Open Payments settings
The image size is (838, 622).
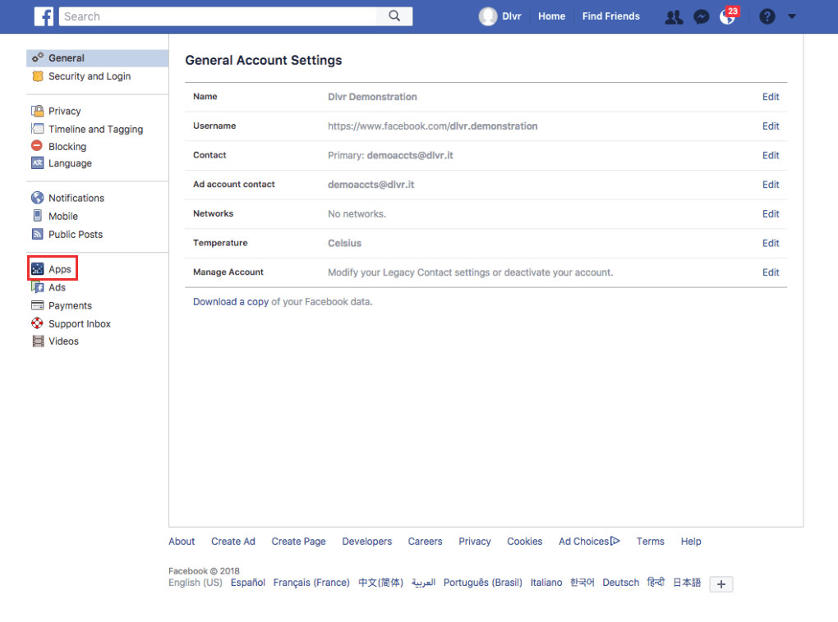(x=70, y=305)
